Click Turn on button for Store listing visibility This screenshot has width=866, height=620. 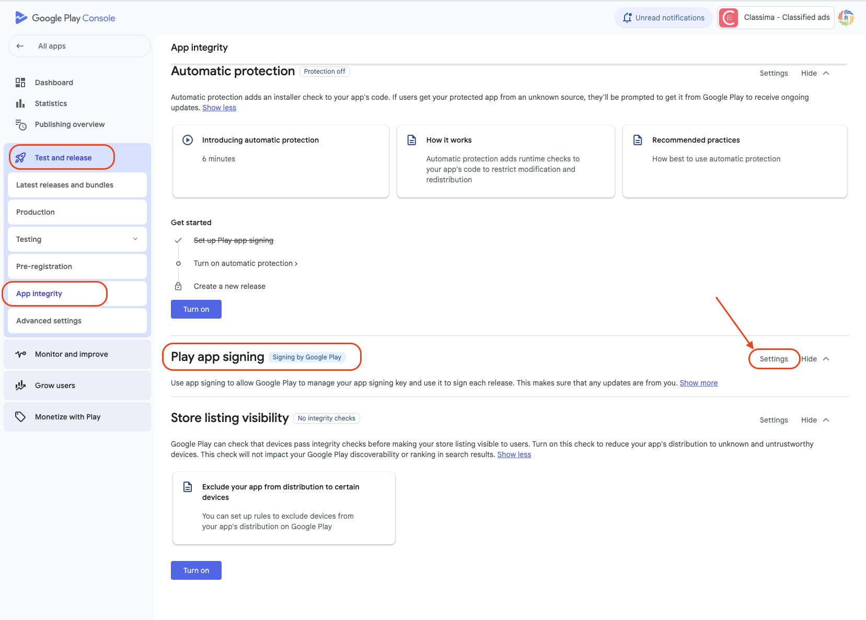[x=196, y=570]
